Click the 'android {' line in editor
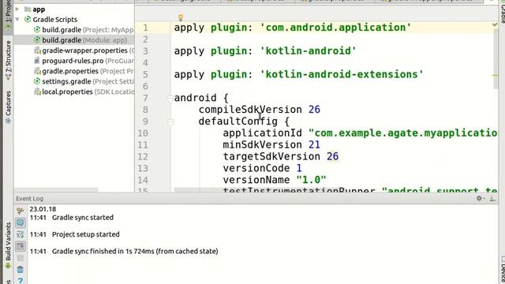505x284 pixels. pyautogui.click(x=201, y=98)
